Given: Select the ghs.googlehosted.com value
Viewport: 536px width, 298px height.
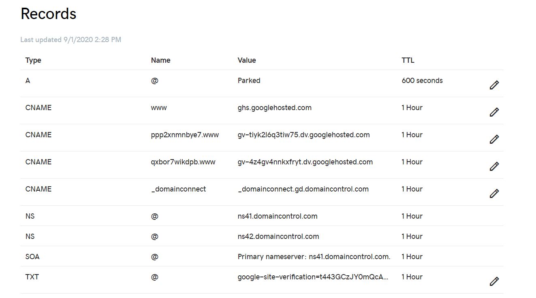Looking at the screenshot, I should click(x=274, y=108).
